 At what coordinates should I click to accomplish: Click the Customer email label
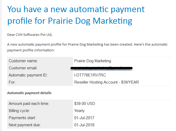pyautogui.click(x=23, y=68)
